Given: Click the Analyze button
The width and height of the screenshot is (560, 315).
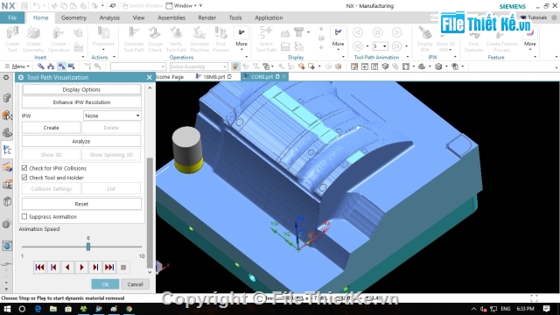Looking at the screenshot, I should click(81, 141).
